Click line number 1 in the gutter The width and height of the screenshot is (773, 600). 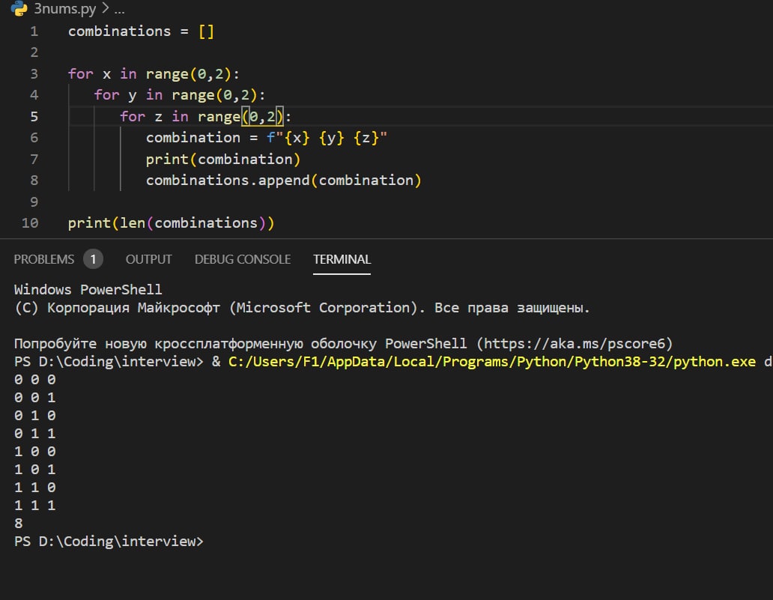tap(34, 31)
